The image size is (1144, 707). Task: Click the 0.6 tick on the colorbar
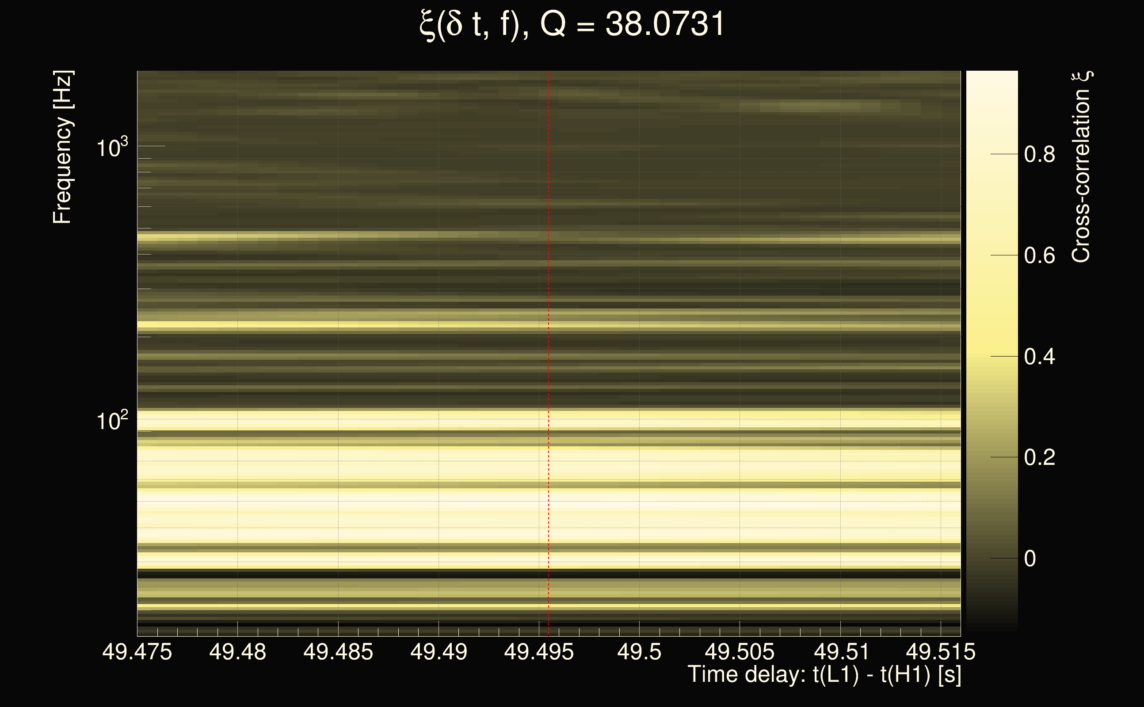[x=1039, y=256]
